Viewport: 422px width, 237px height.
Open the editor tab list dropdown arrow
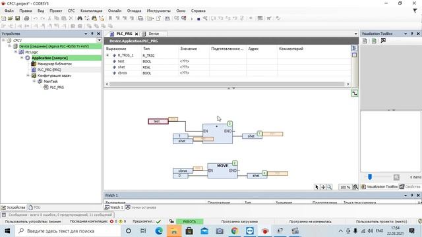coord(355,34)
